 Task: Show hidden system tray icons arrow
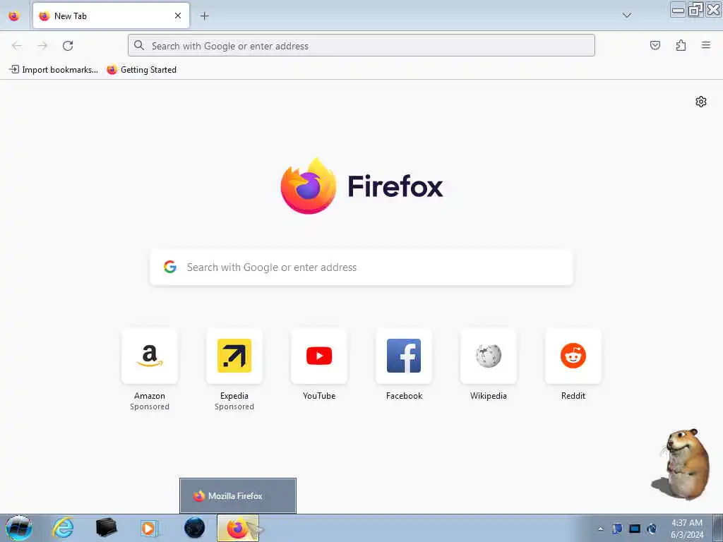point(600,529)
